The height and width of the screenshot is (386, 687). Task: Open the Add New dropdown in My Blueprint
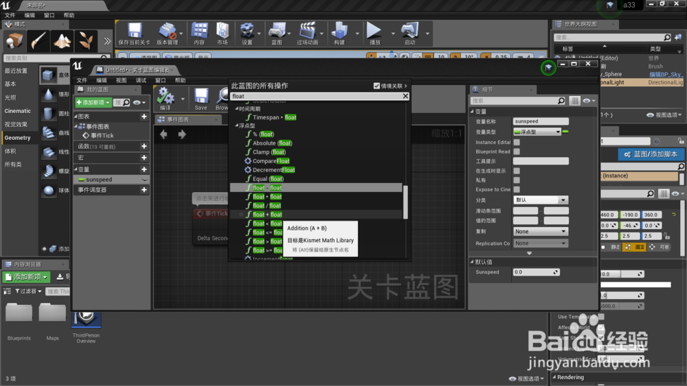click(x=93, y=102)
